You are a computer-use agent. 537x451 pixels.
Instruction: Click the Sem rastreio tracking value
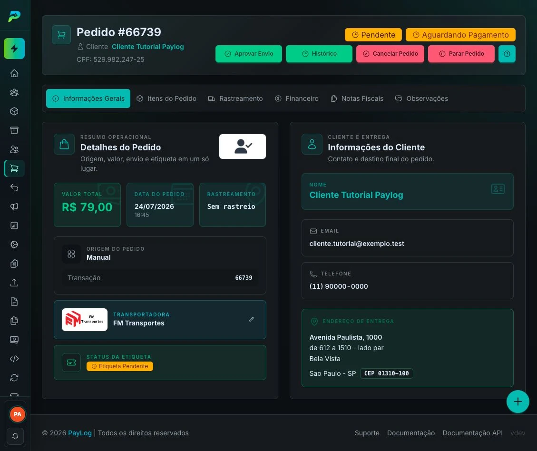click(231, 206)
